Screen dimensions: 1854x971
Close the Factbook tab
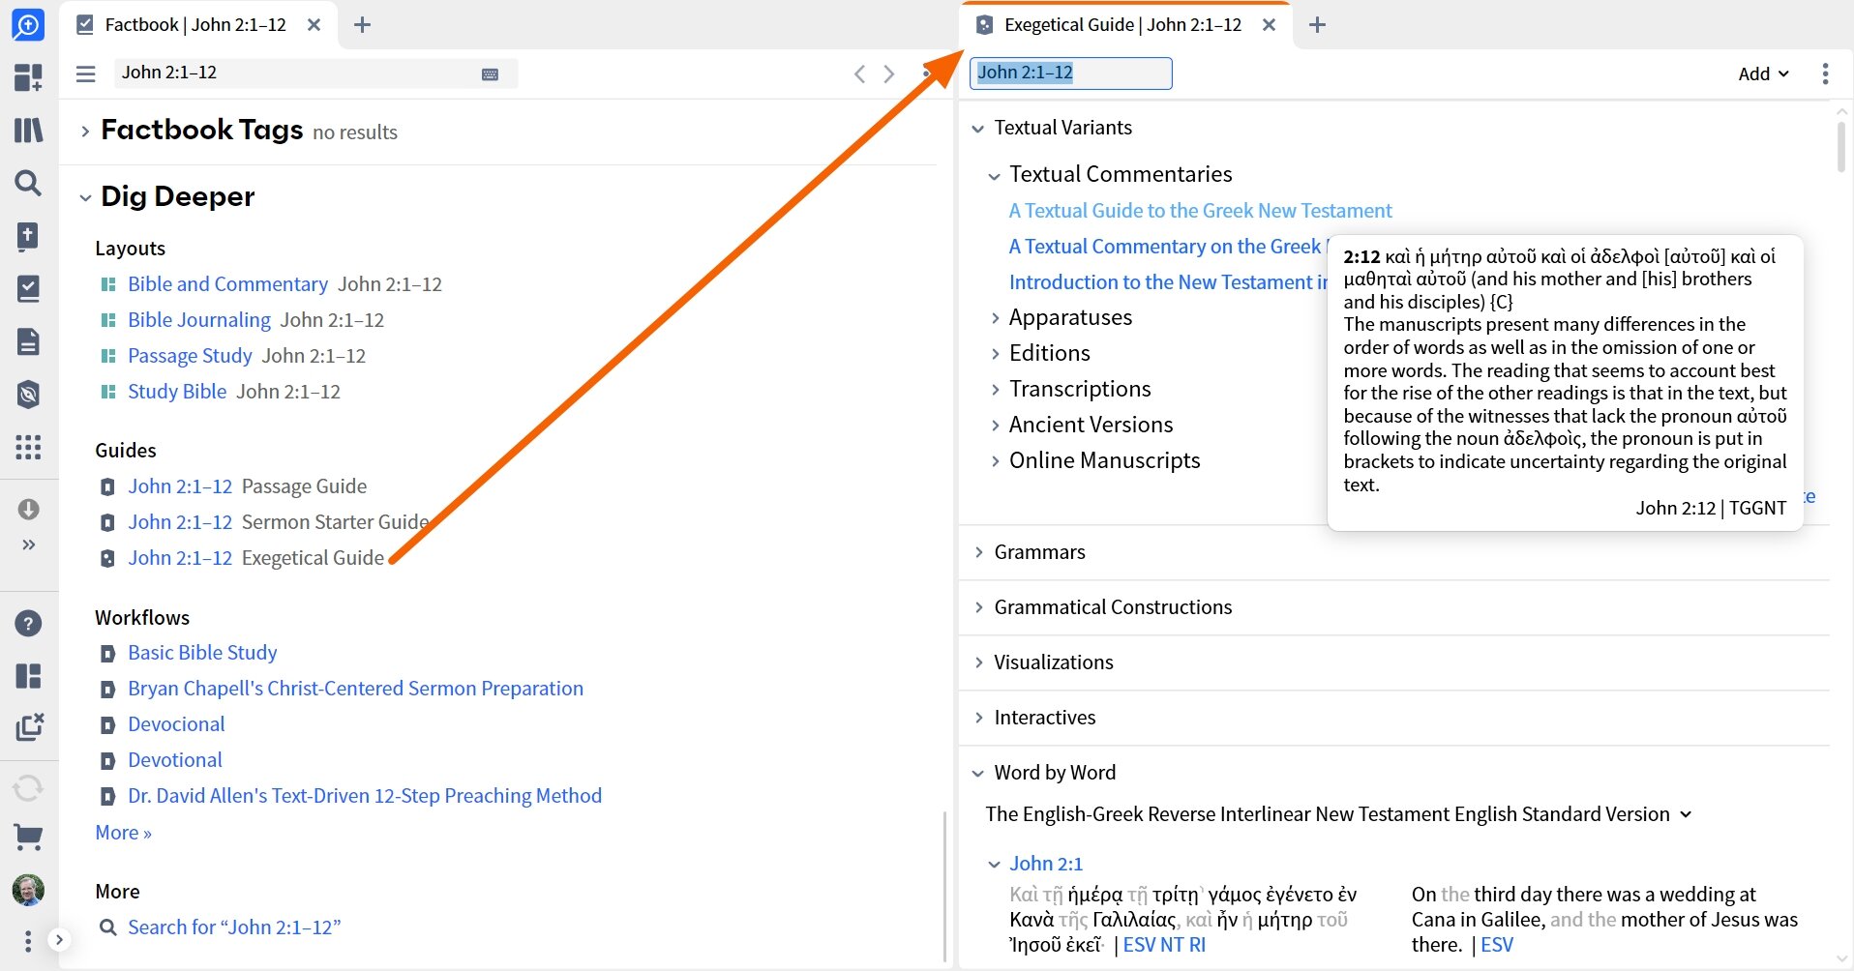click(x=314, y=25)
